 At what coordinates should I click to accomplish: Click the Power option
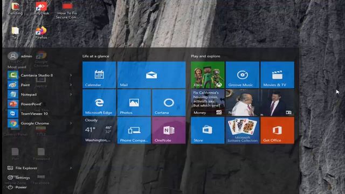[x=17, y=187]
